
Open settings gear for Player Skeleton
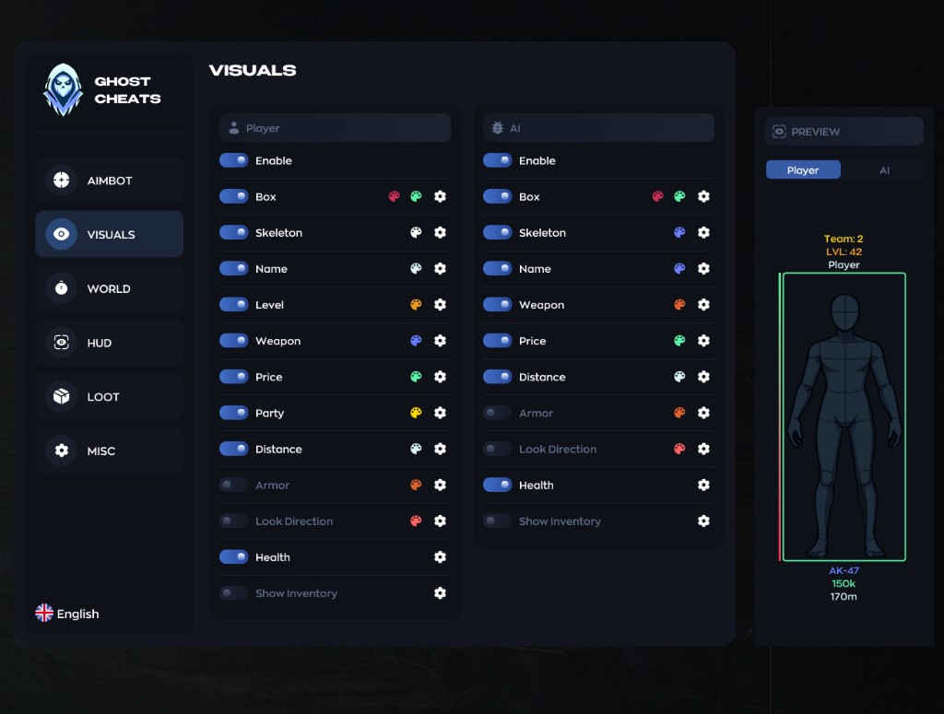[440, 233]
